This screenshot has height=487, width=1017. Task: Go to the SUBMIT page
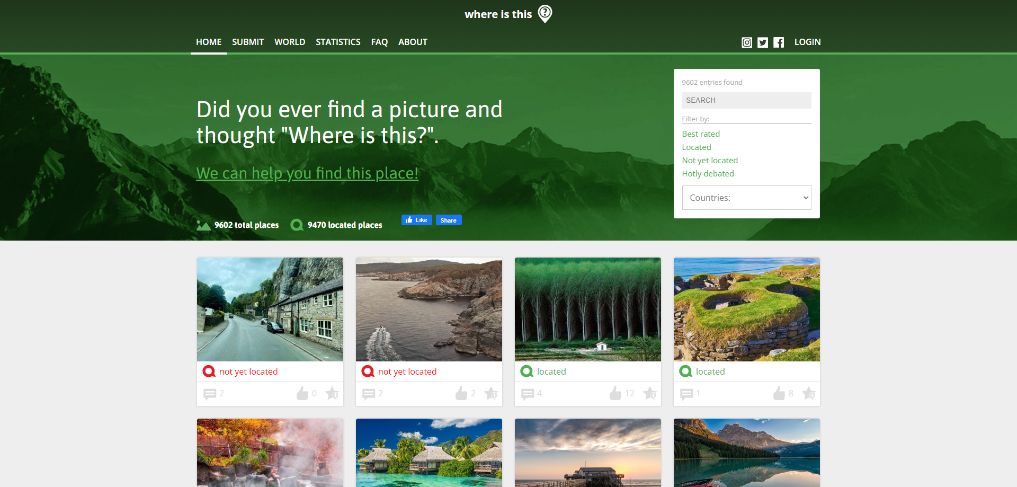point(247,42)
